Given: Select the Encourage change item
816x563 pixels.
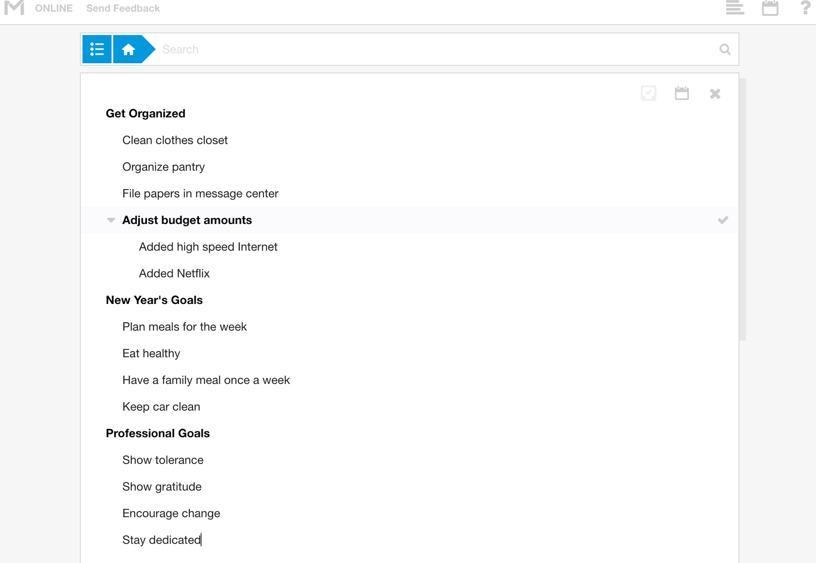Looking at the screenshot, I should pos(171,514).
